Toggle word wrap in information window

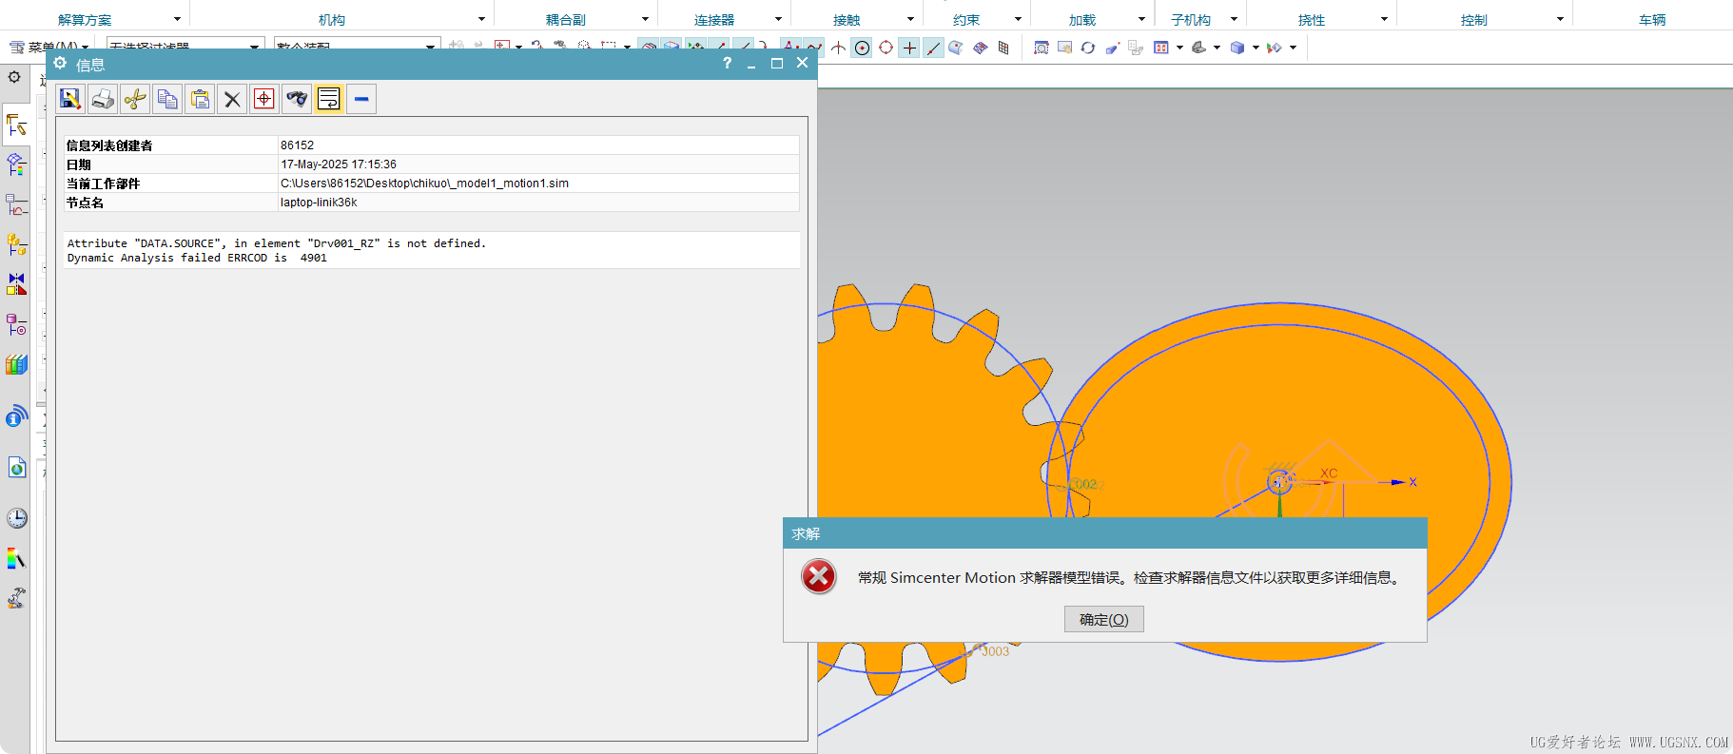point(329,99)
